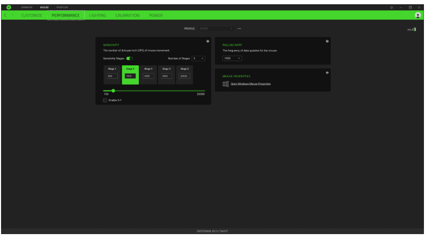Click the Stage 3 DPI value field
Image resolution: width=425 pixels, height=240 pixels.
pos(148,76)
